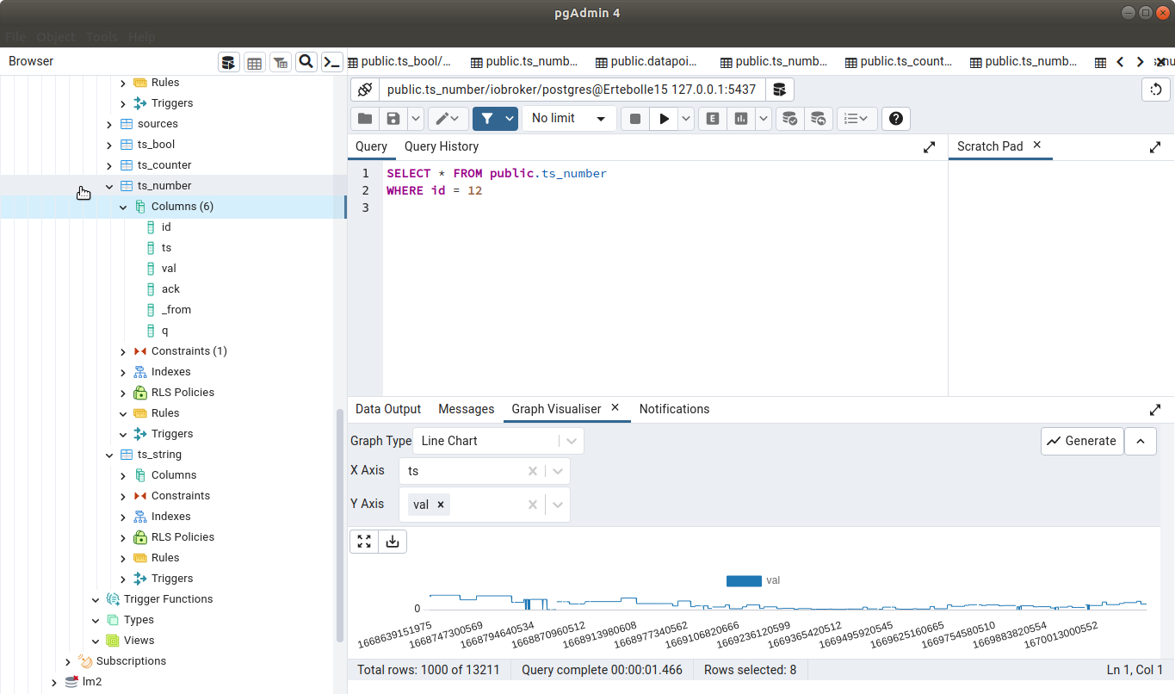Click the reset layout icon above the Scratch Pad

click(1156, 90)
